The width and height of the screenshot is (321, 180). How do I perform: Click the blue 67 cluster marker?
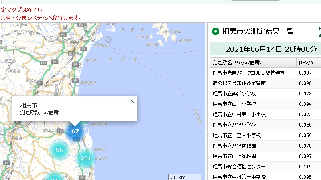pos(75,131)
